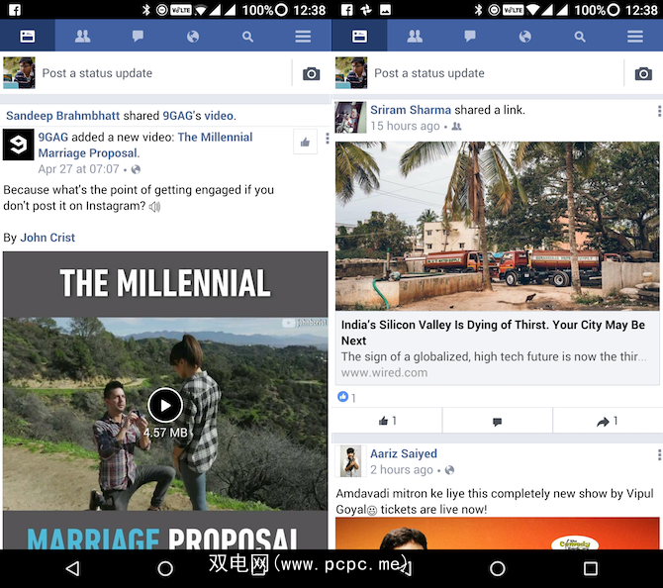Comment on Sriram Sharma's shared link
Image resolution: width=663 pixels, height=588 pixels.
(497, 421)
